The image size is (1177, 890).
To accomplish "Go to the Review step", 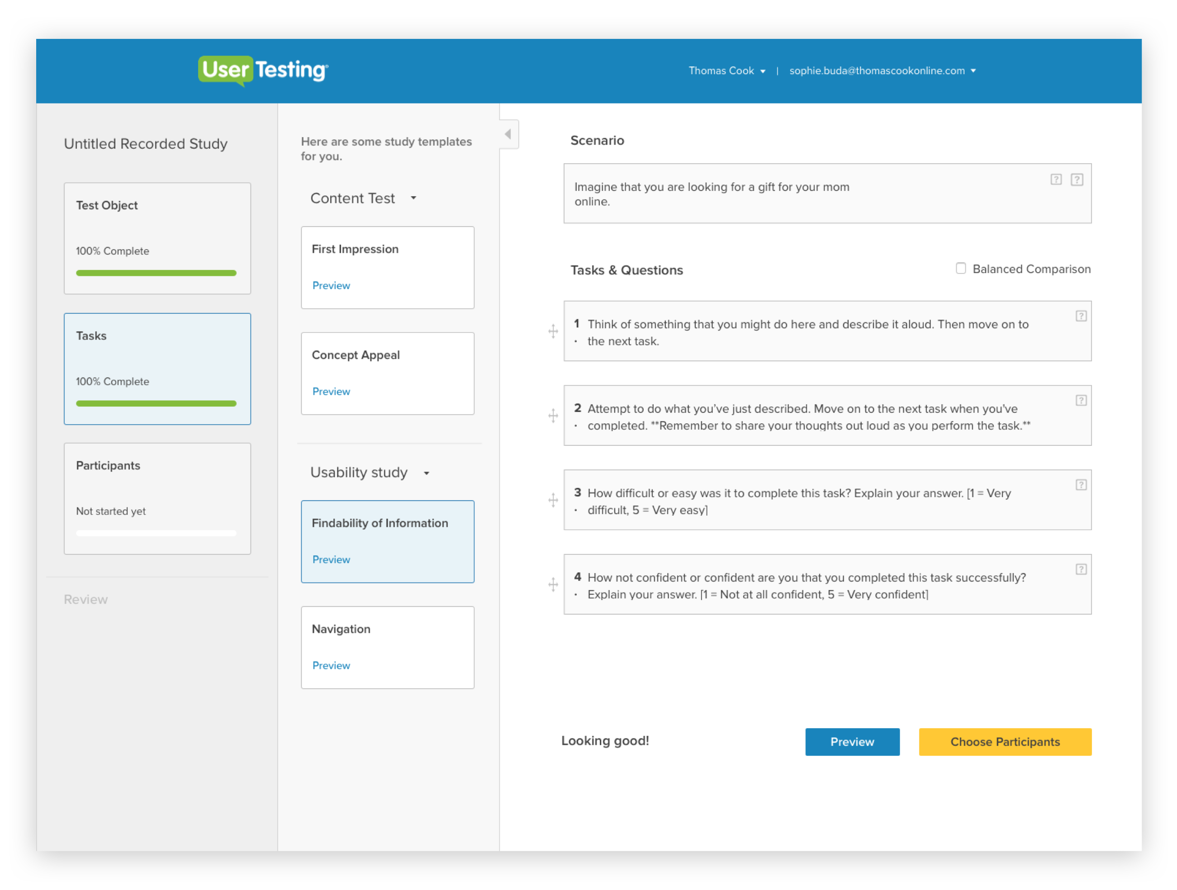I will 85,600.
